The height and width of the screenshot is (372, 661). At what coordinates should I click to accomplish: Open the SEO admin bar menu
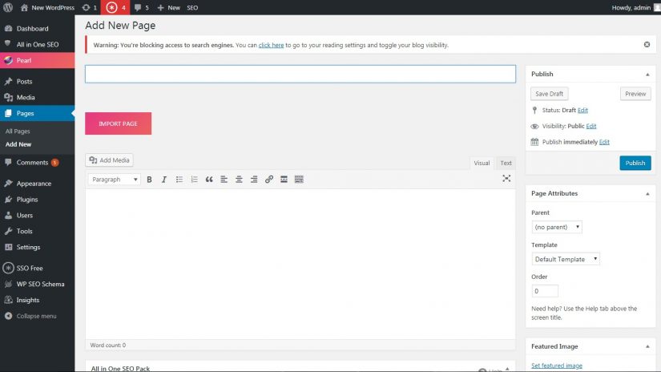pos(192,7)
